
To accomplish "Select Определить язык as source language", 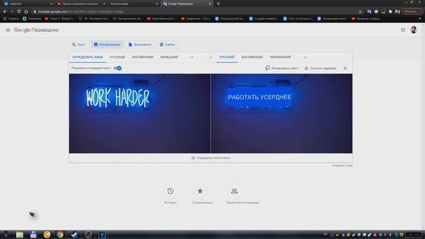I will click(x=88, y=57).
